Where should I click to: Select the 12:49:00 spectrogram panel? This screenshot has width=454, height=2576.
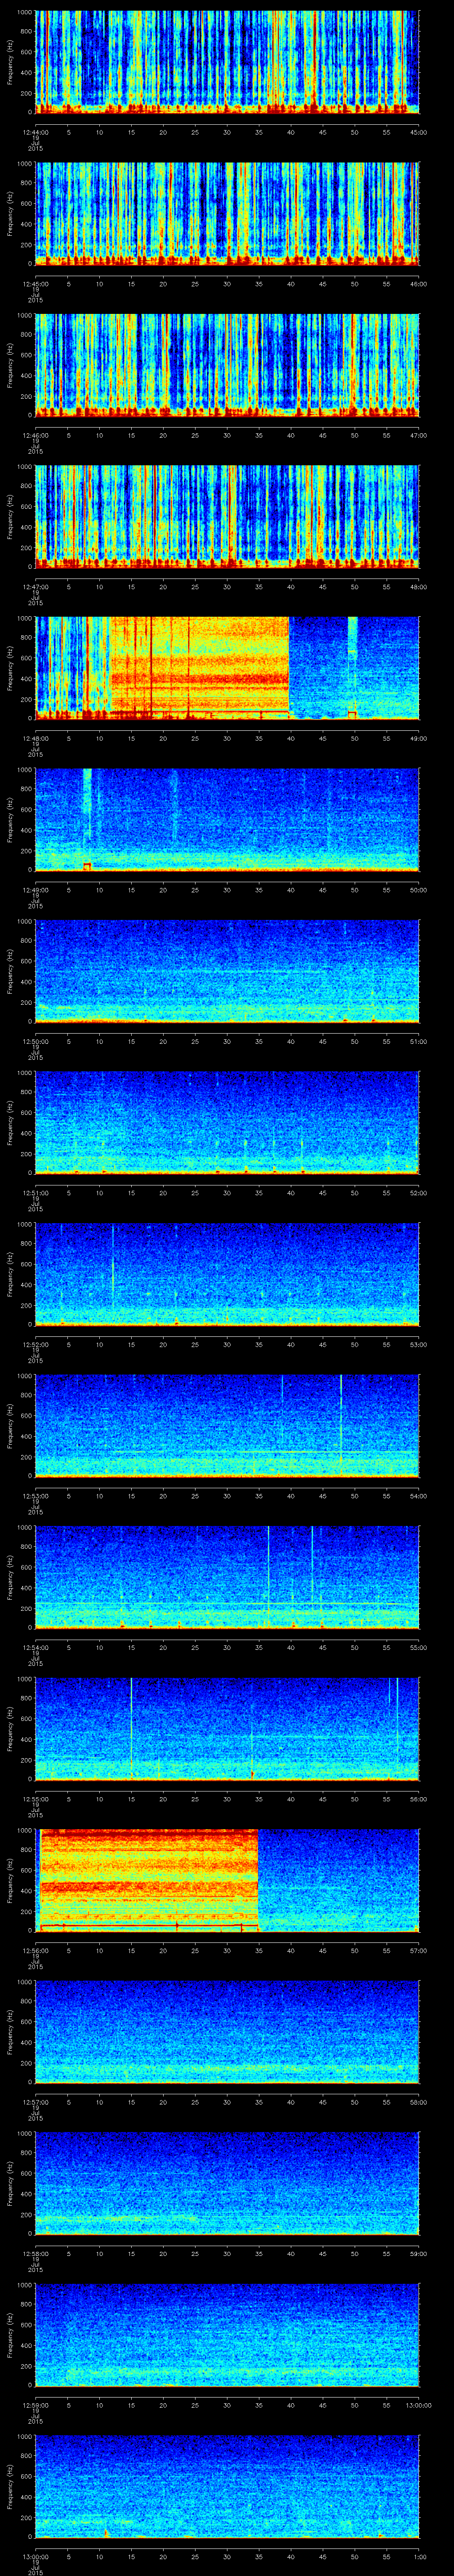(x=227, y=819)
